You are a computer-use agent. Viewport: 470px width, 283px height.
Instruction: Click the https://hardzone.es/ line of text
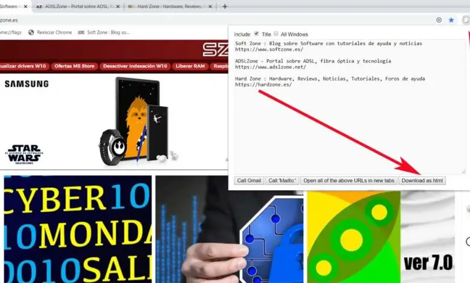point(263,85)
